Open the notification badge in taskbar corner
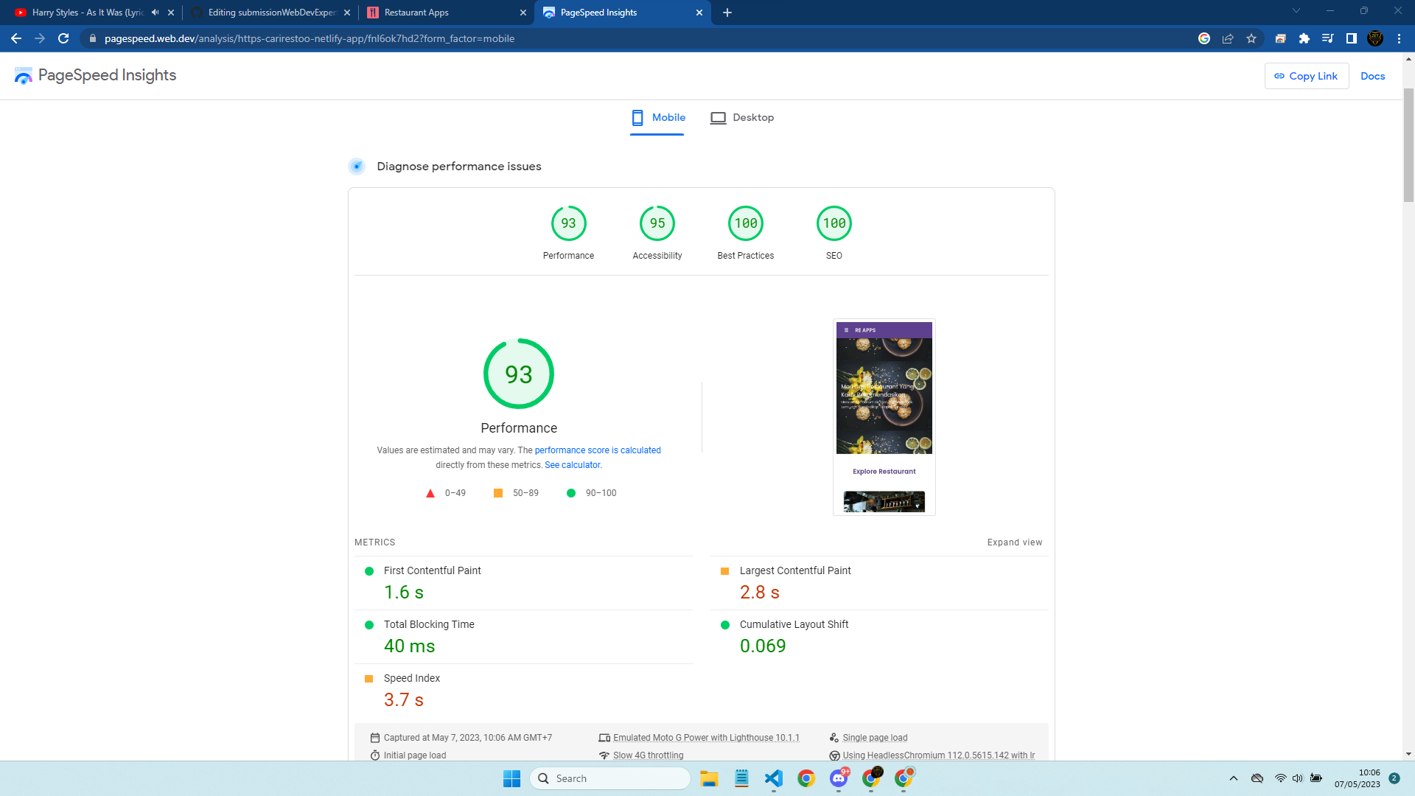Viewport: 1415px width, 796px height. click(1394, 778)
